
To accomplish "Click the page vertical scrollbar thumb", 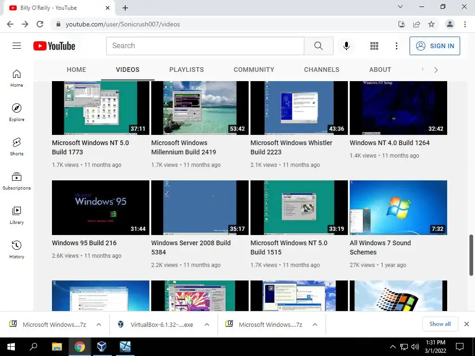I will click(x=471, y=255).
